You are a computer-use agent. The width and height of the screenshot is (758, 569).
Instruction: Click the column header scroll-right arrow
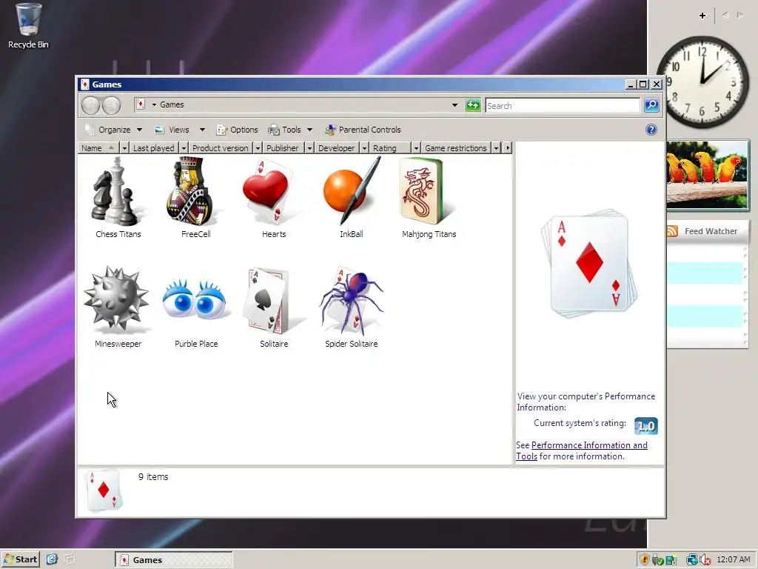(507, 148)
